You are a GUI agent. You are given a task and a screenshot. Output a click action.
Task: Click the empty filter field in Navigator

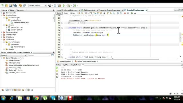pyautogui.click(x=39, y=55)
